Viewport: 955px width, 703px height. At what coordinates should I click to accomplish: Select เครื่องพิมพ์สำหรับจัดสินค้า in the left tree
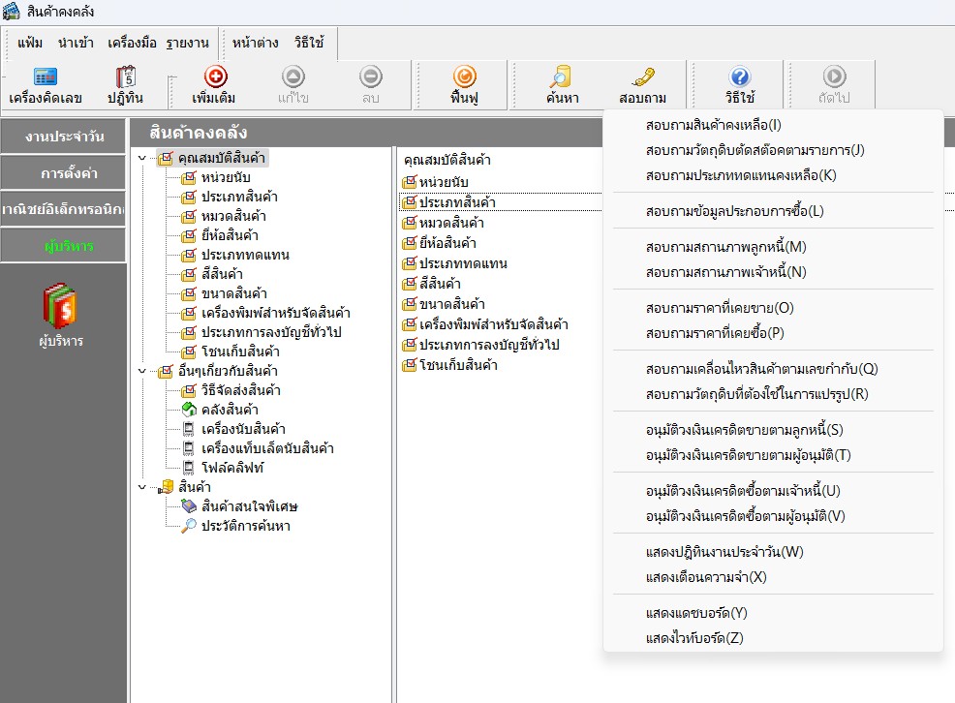pyautogui.click(x=275, y=313)
